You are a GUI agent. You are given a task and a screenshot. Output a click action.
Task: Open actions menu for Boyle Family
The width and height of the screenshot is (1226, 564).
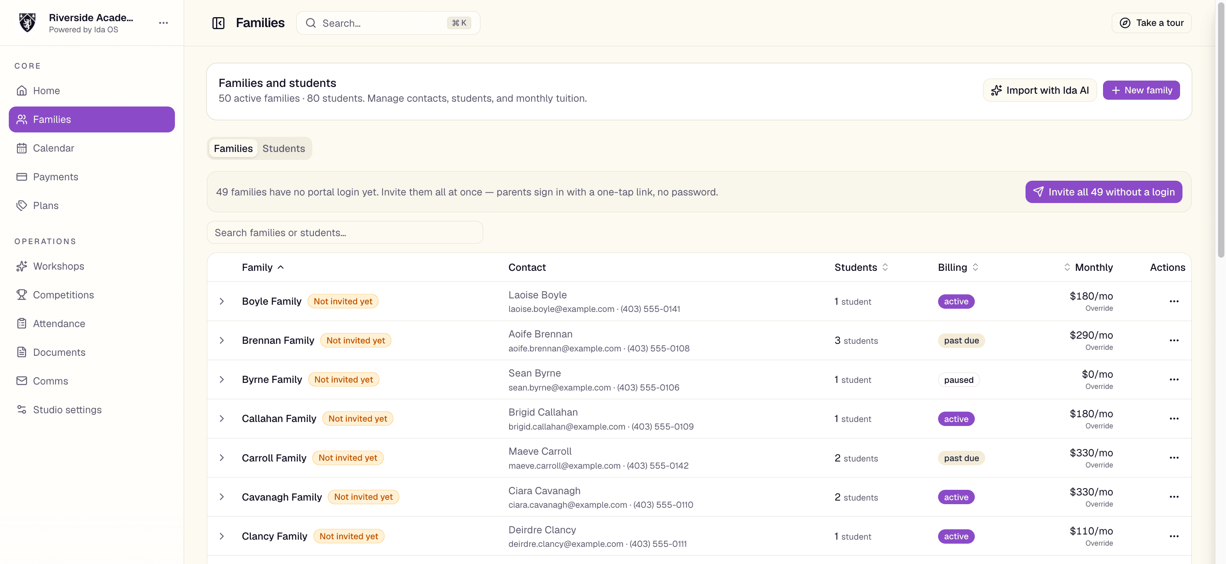click(1174, 301)
